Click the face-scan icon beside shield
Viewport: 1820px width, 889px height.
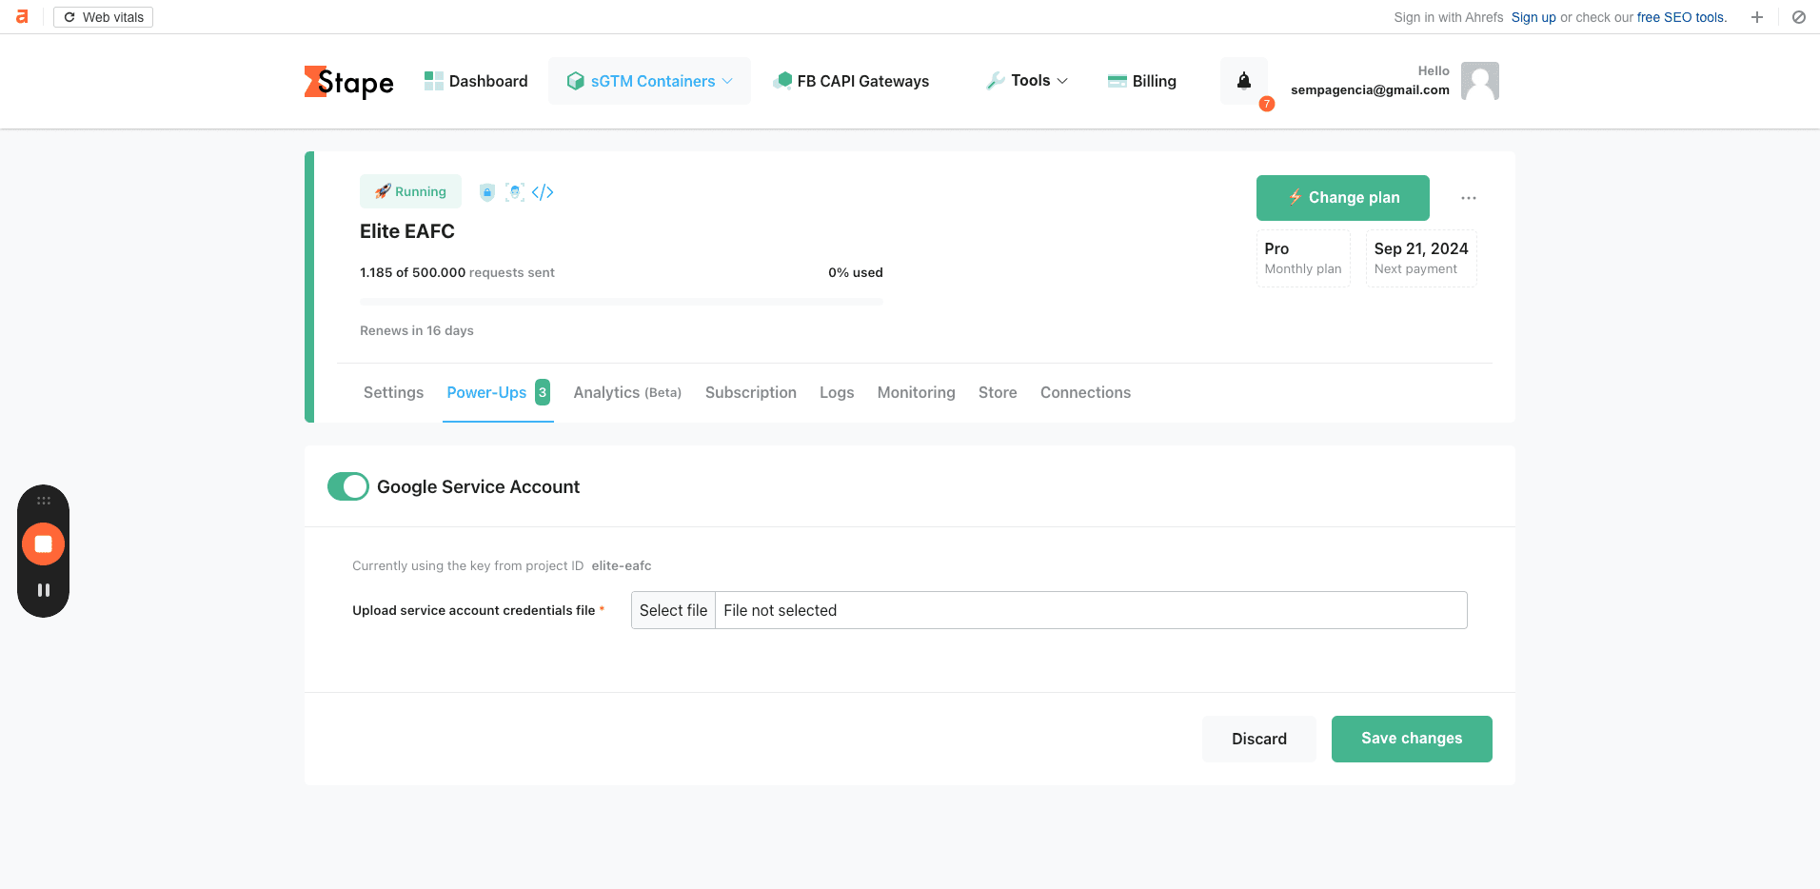(x=515, y=192)
